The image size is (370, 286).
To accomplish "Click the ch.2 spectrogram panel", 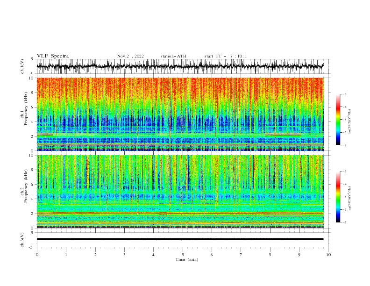I will coord(180,192).
